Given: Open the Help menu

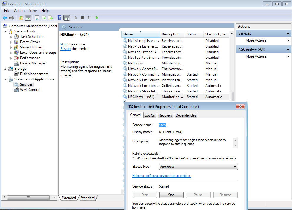Looking at the screenshot, I should pos(45,11).
